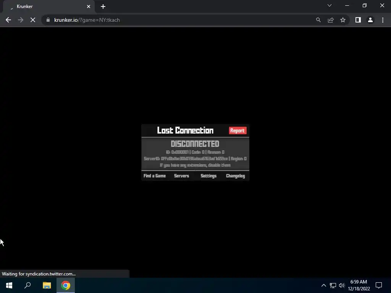The height and width of the screenshot is (293, 391).
Task: Open Chrome profile menu
Action: coord(370,20)
